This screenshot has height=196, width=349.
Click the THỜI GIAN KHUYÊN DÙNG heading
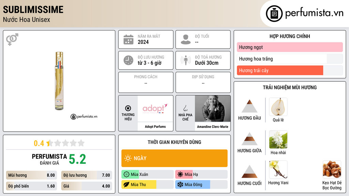coord(174,142)
